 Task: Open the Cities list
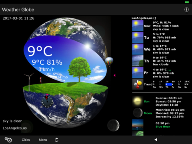click(x=26, y=140)
